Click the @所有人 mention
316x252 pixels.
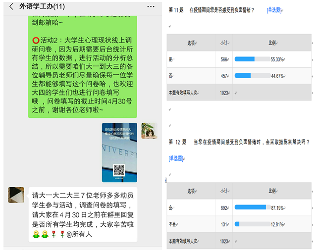(79, 234)
